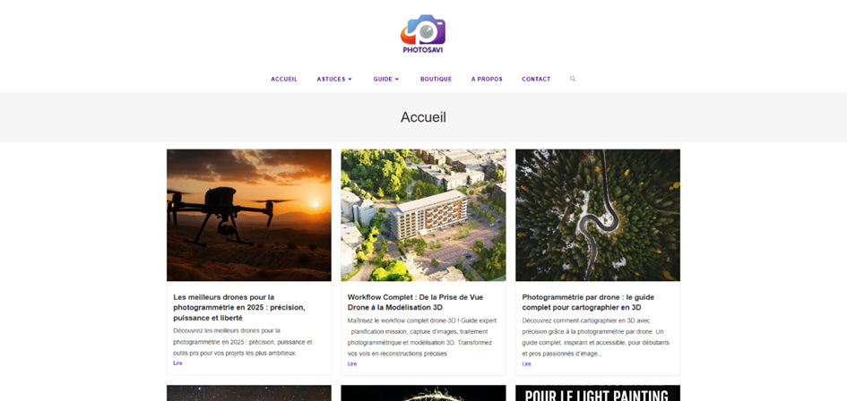Open Photogrammétrie par drone guide title
Screen dimensions: 847x401
588,303
